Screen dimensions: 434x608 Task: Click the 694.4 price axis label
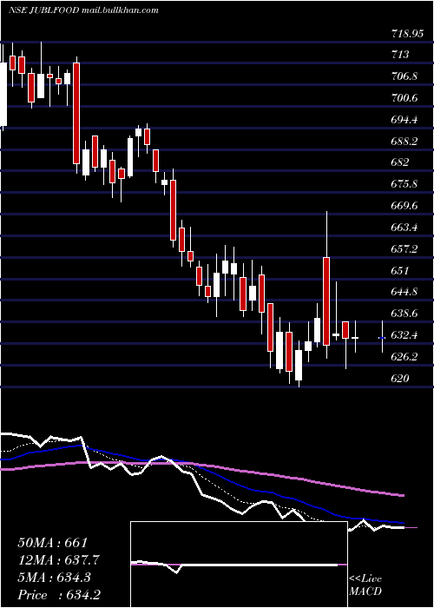coord(404,120)
